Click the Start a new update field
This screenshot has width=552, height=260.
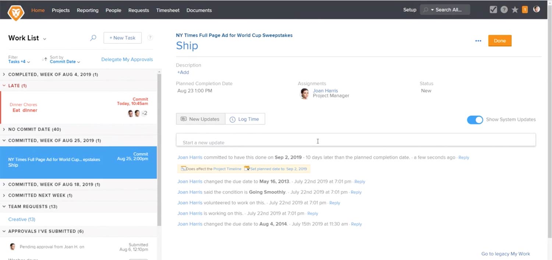pyautogui.click(x=356, y=140)
